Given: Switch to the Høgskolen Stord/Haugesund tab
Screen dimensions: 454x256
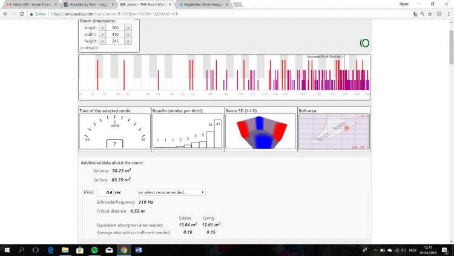Looking at the screenshot, I should click(x=203, y=5).
